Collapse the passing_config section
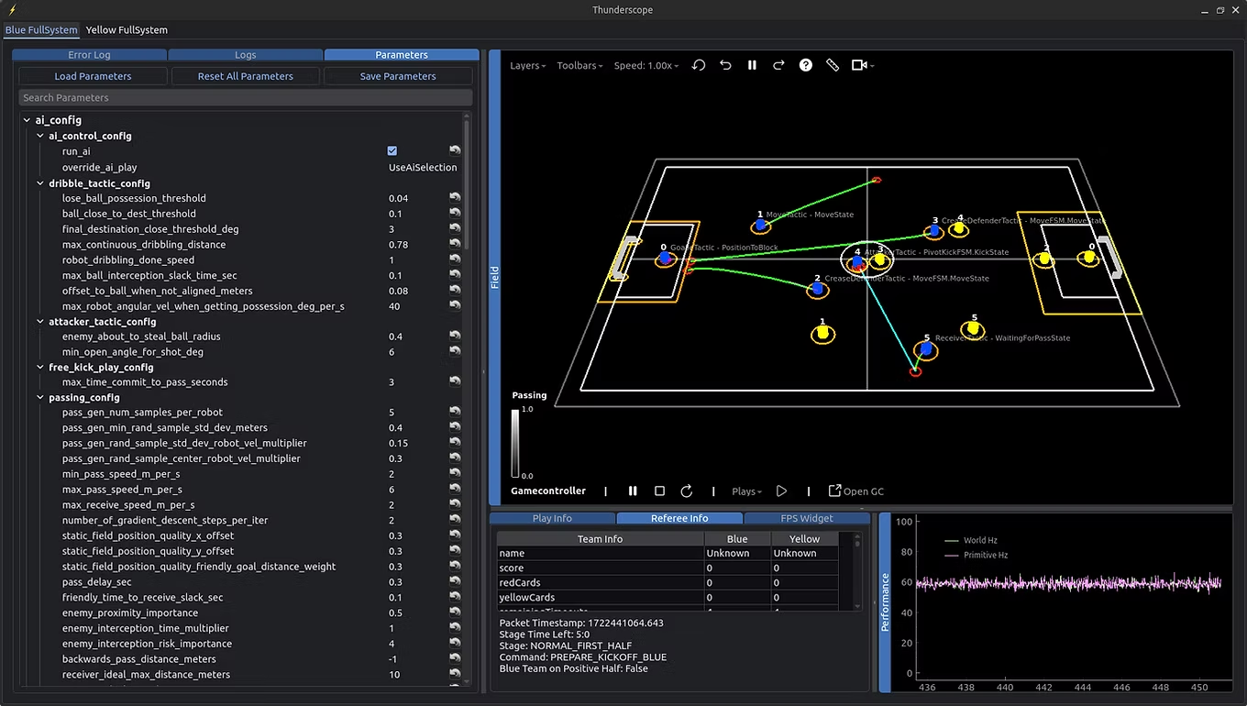The image size is (1247, 706). [39, 397]
